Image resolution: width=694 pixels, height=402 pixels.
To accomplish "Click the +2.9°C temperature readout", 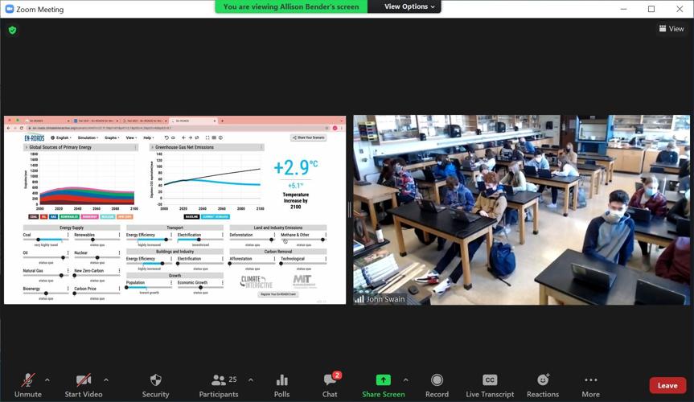I will (295, 167).
